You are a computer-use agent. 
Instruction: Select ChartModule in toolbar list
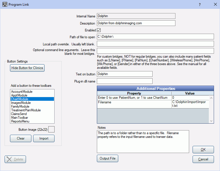[x=32, y=99]
